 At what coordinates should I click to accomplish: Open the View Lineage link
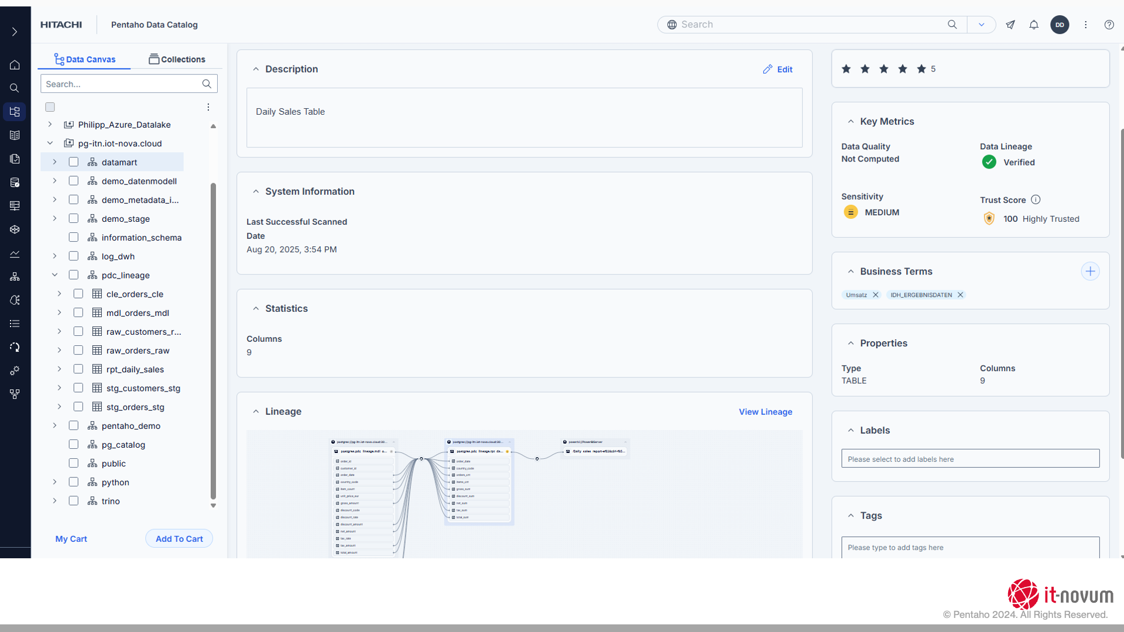tap(765, 412)
